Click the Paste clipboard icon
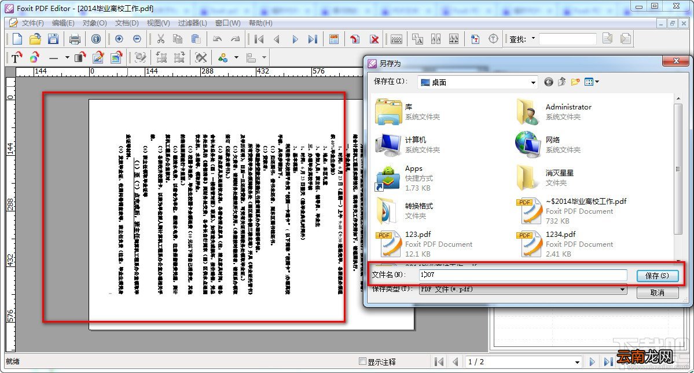Screen dimensions: 694x373 pos(196,39)
